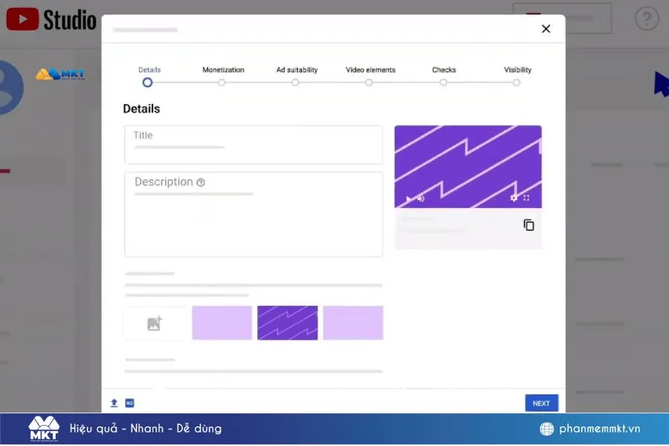Jump to the Video elements step
The image size is (669, 446).
coord(369,83)
